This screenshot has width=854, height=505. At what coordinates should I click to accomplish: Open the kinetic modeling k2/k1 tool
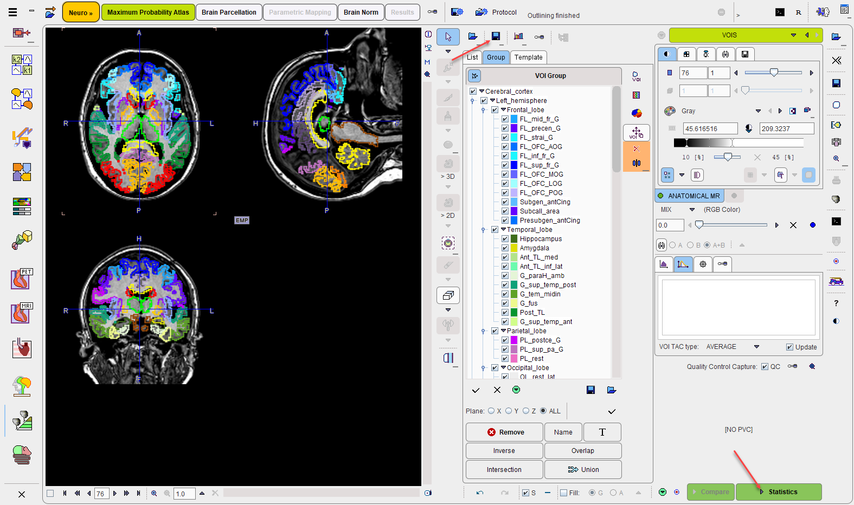point(22,64)
